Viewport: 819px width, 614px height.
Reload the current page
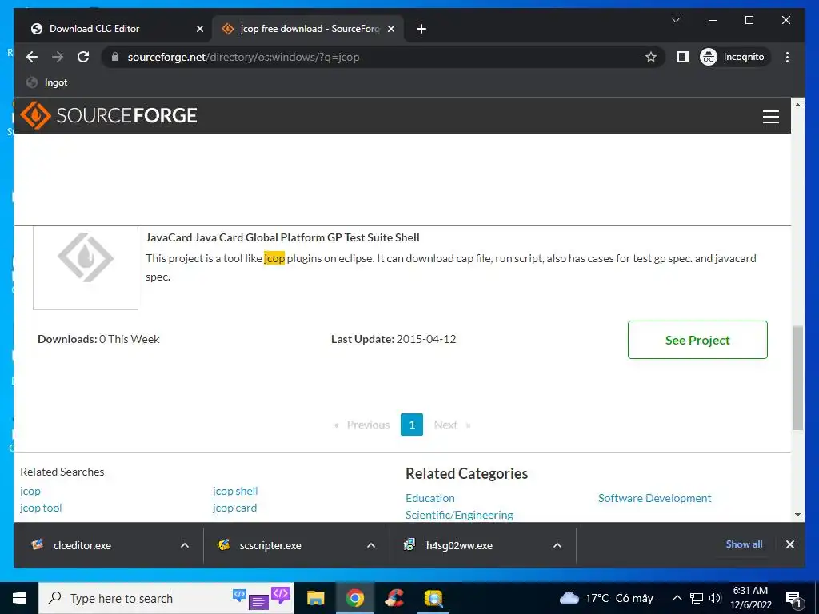tap(83, 57)
